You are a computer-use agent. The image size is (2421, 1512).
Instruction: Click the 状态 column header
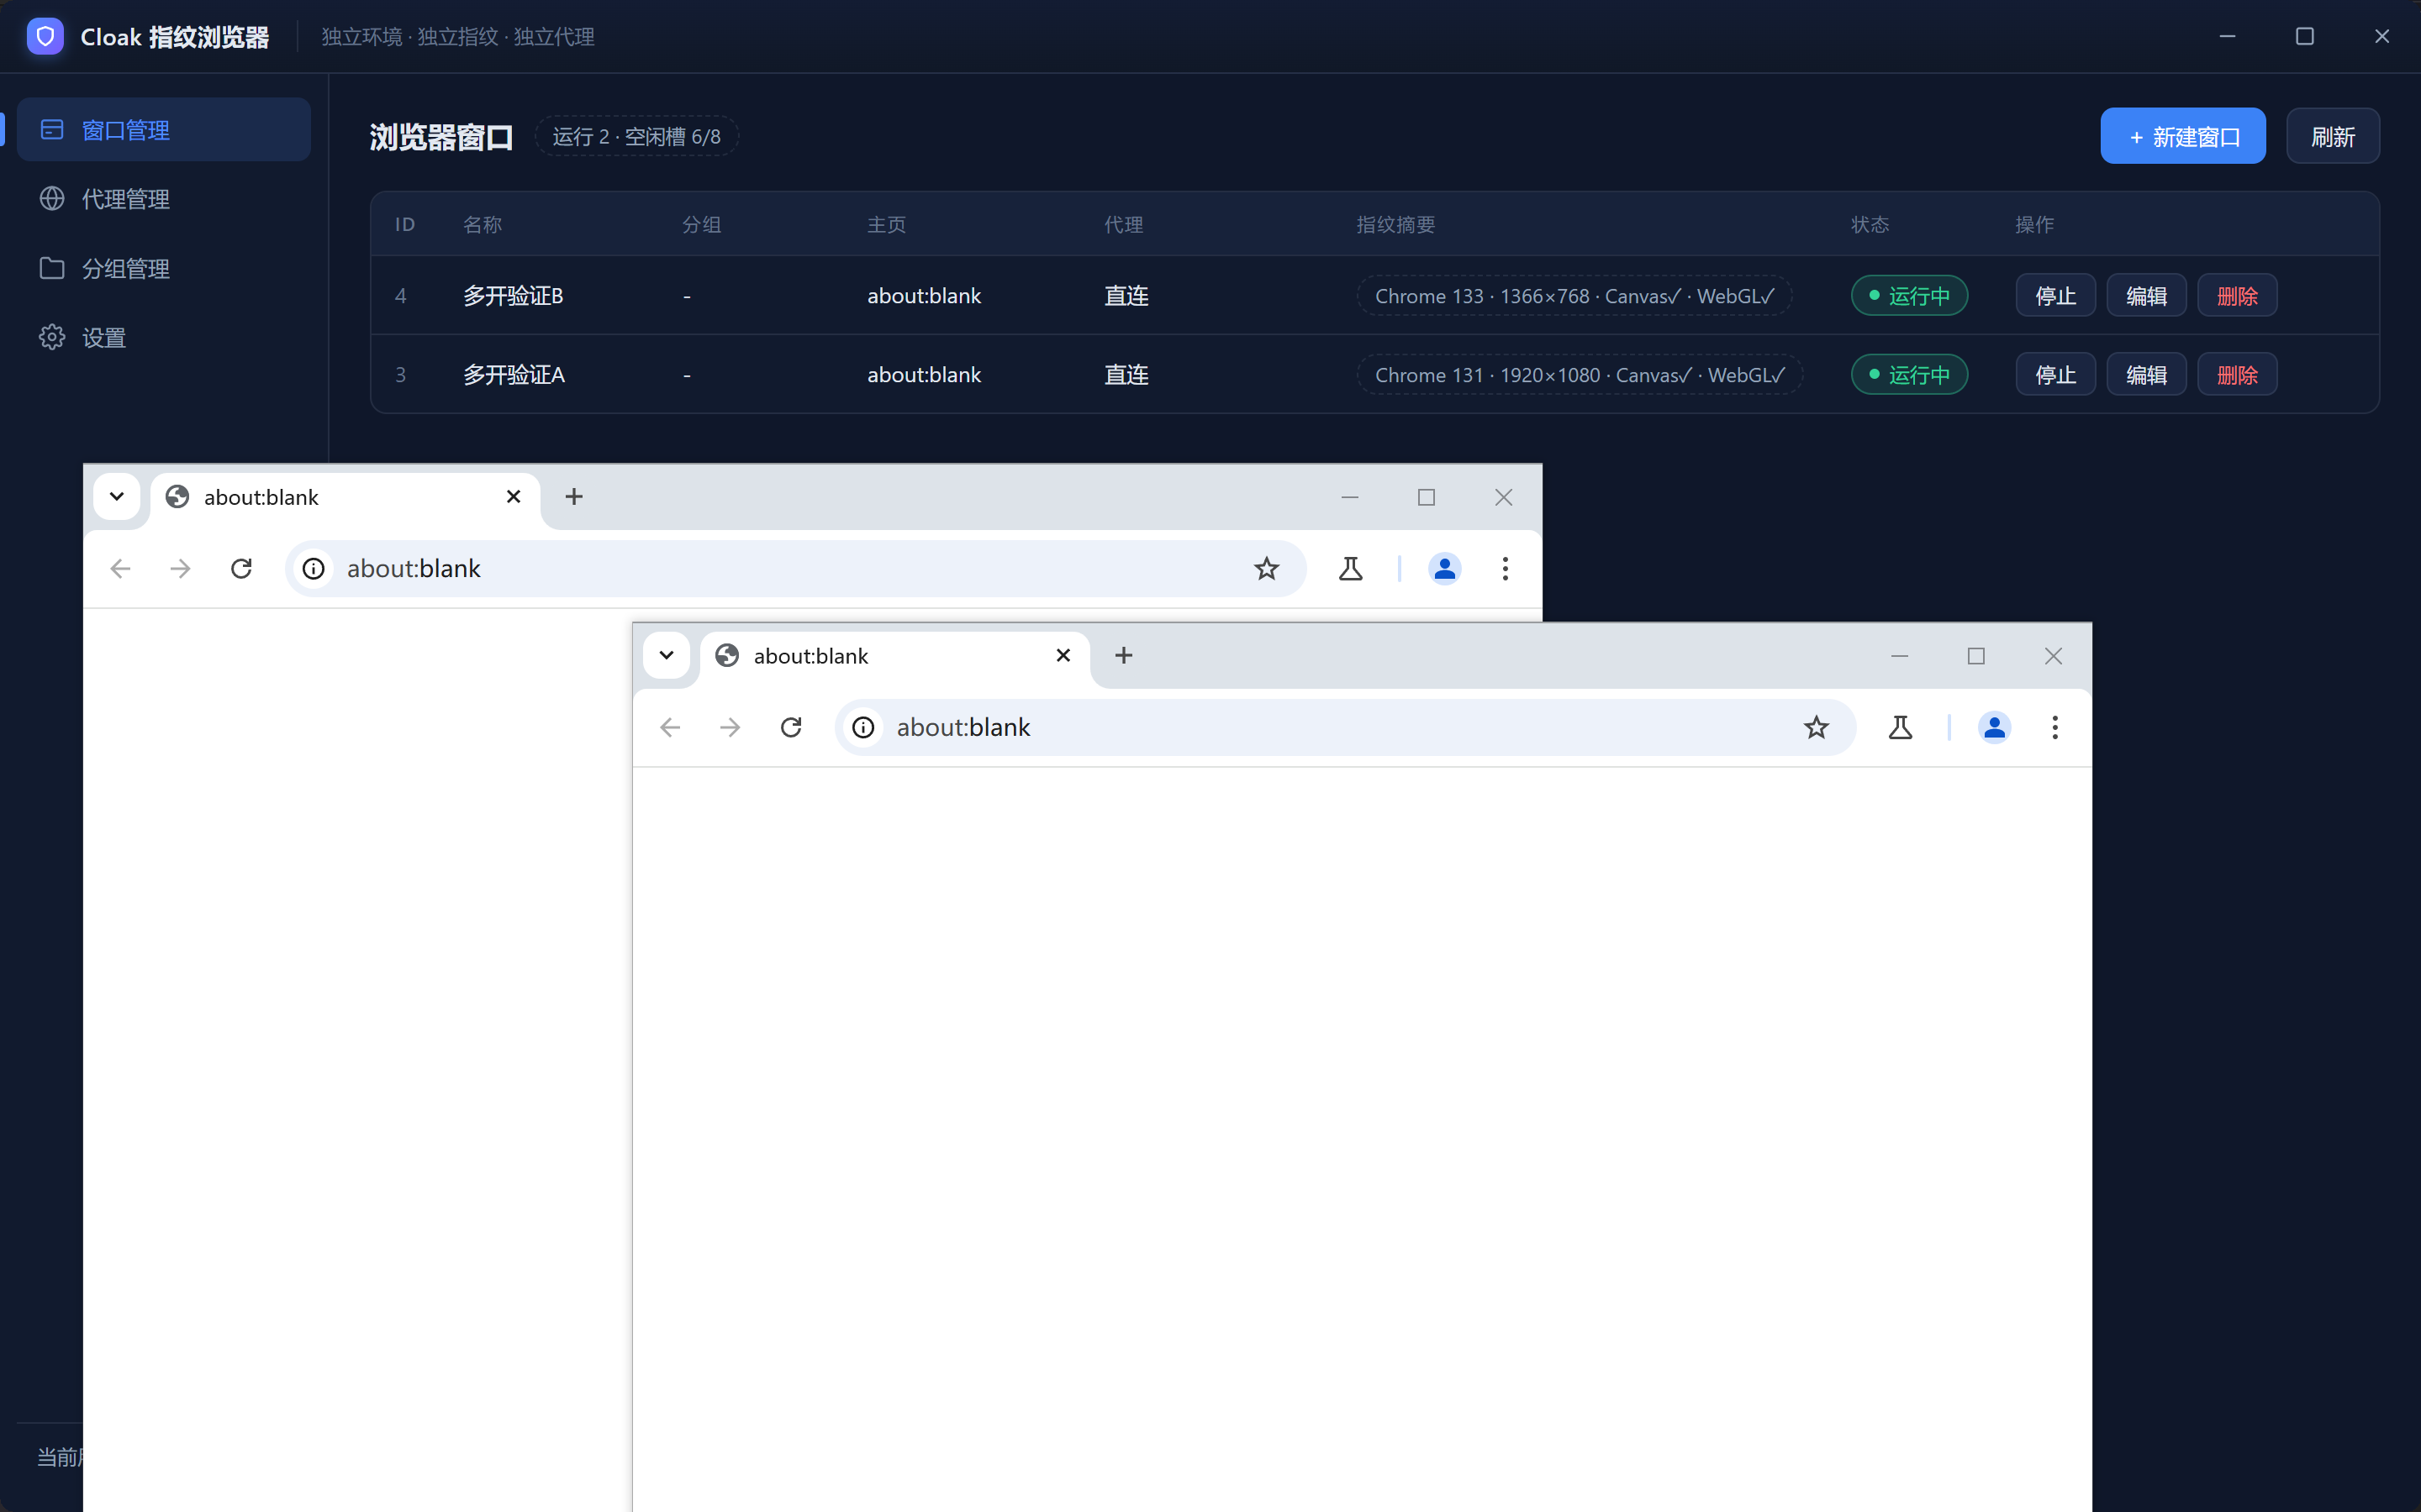[x=1870, y=225]
